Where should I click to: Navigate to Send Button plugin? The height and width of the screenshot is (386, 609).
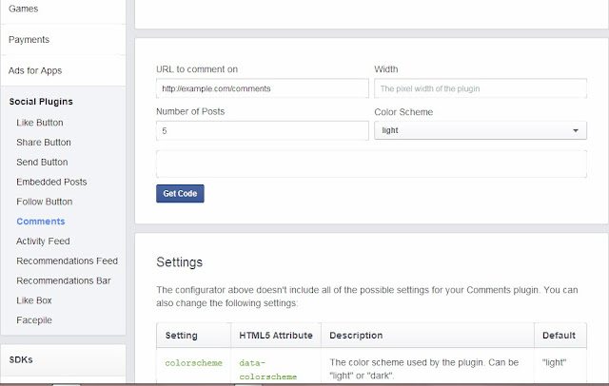44,163
